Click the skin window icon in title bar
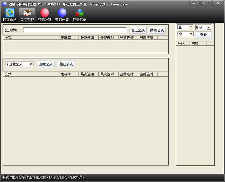The image size is (225, 182). (x=201, y=3)
